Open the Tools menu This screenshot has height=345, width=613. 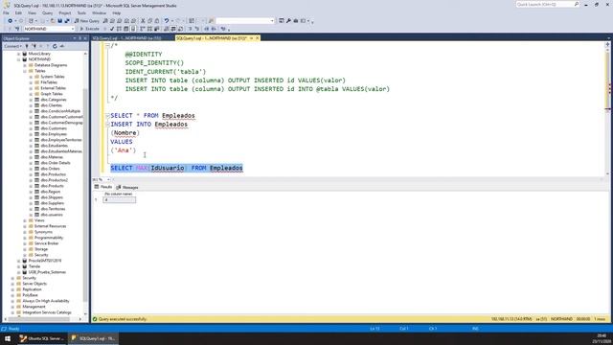coord(81,12)
